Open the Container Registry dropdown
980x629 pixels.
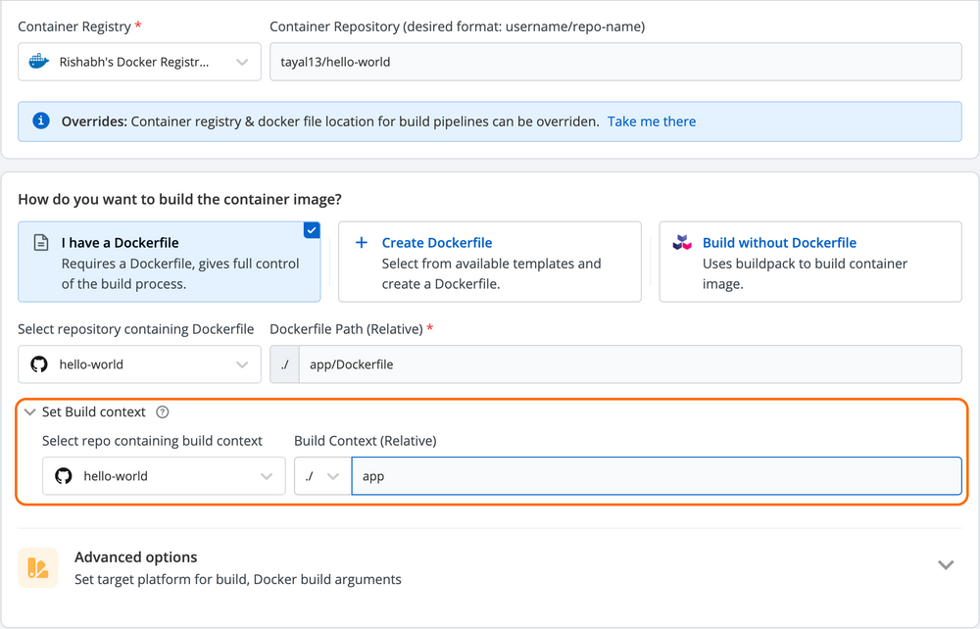[x=244, y=61]
